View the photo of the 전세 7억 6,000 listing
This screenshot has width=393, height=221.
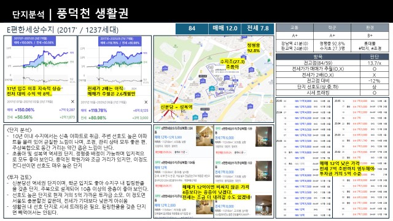pyautogui.click(x=263, y=136)
